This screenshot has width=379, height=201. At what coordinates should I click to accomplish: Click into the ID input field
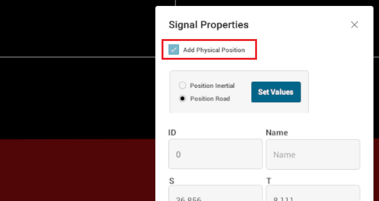(215, 154)
